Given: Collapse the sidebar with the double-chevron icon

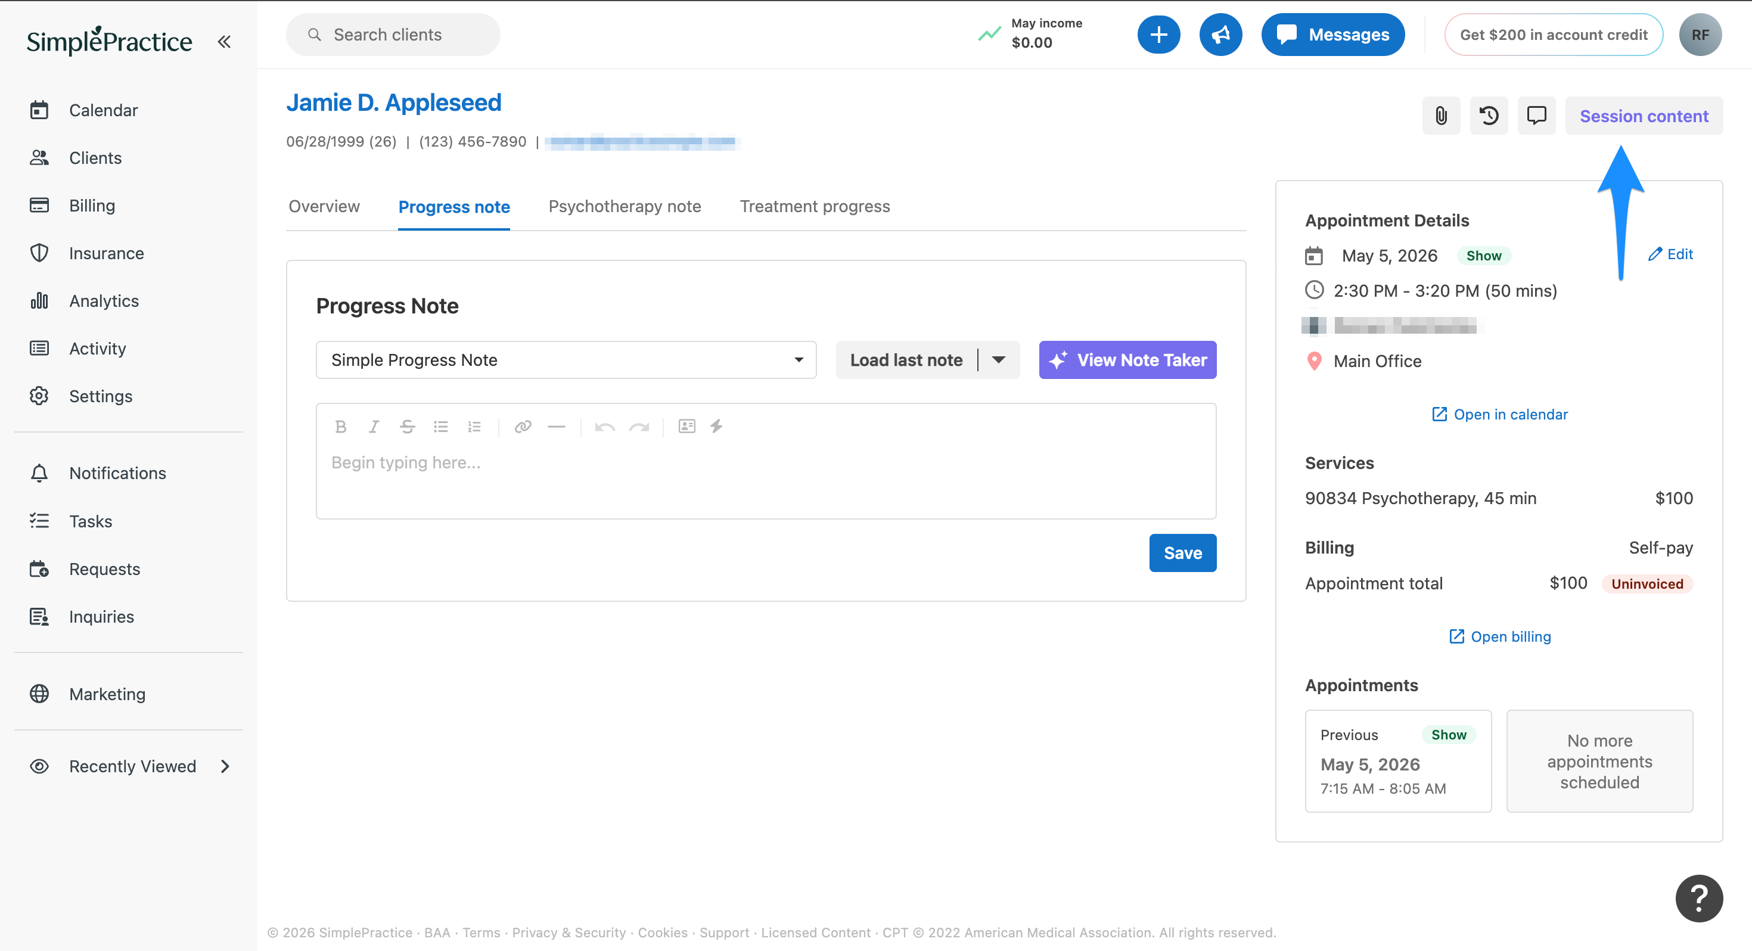Looking at the screenshot, I should click(223, 42).
